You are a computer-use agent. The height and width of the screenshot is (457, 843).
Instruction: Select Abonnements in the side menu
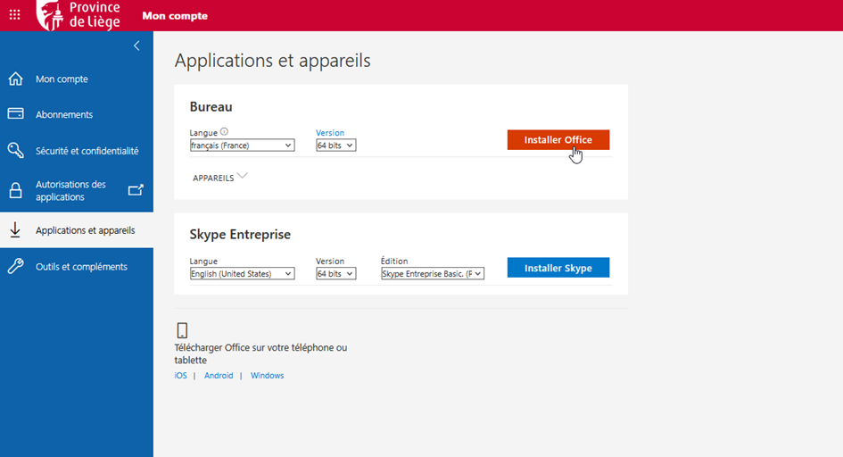pos(64,115)
